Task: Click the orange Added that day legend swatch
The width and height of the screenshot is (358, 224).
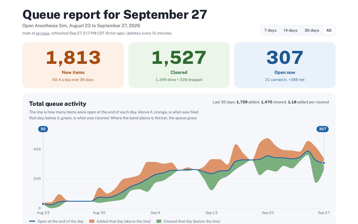Action: pos(92,221)
